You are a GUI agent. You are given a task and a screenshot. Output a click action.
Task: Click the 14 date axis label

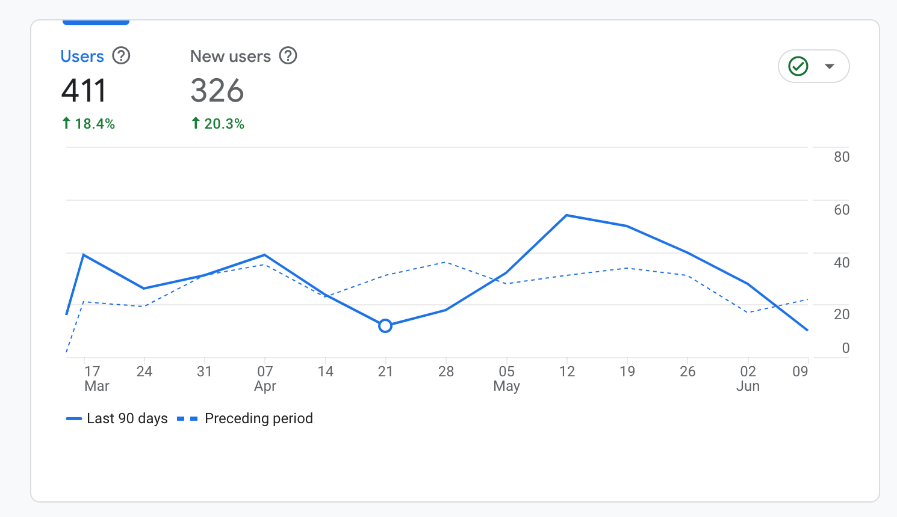(x=326, y=372)
